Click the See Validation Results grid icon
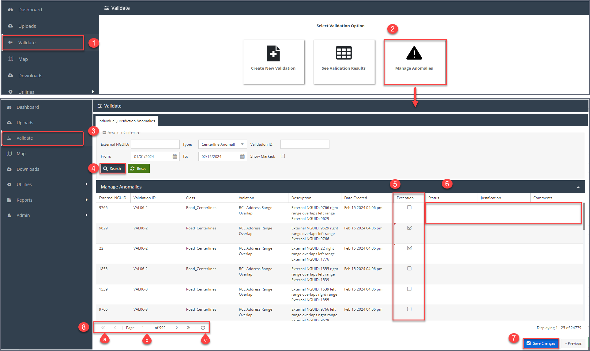The height and width of the screenshot is (351, 590). tap(344, 53)
